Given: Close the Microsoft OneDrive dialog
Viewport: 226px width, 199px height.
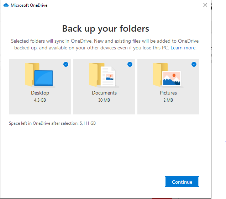Looking at the screenshot, I should pos(205,5).
